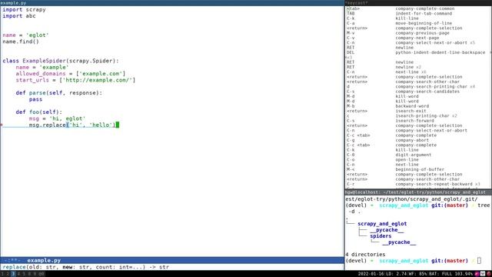
Task: Switch to workspace 1
Action: (2, 274)
